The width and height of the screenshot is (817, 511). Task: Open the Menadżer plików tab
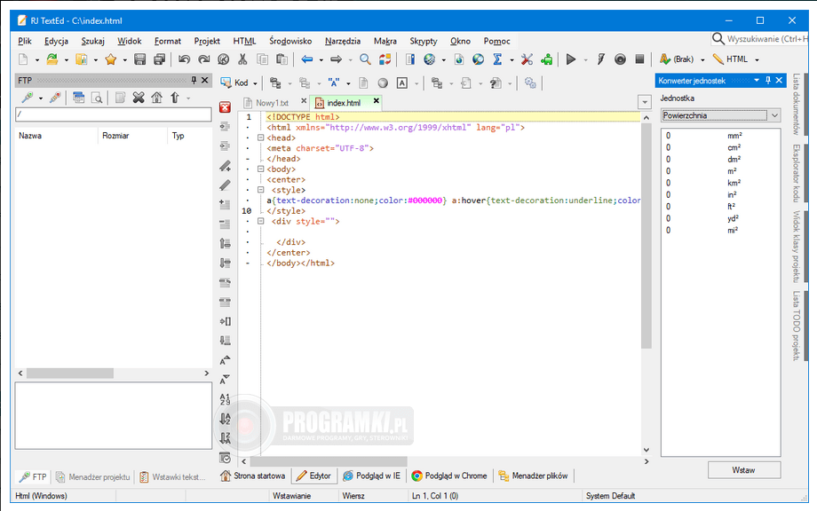[x=533, y=476]
